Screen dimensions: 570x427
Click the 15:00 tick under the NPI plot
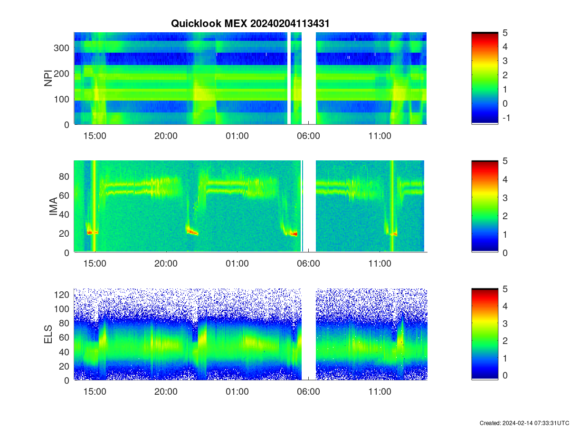(95, 136)
